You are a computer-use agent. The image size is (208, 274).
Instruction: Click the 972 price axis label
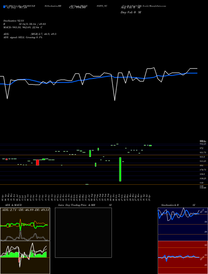(x=201, y=148)
